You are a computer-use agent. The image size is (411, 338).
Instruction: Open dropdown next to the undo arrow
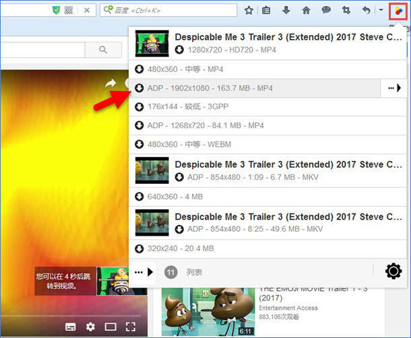pyautogui.click(x=381, y=11)
